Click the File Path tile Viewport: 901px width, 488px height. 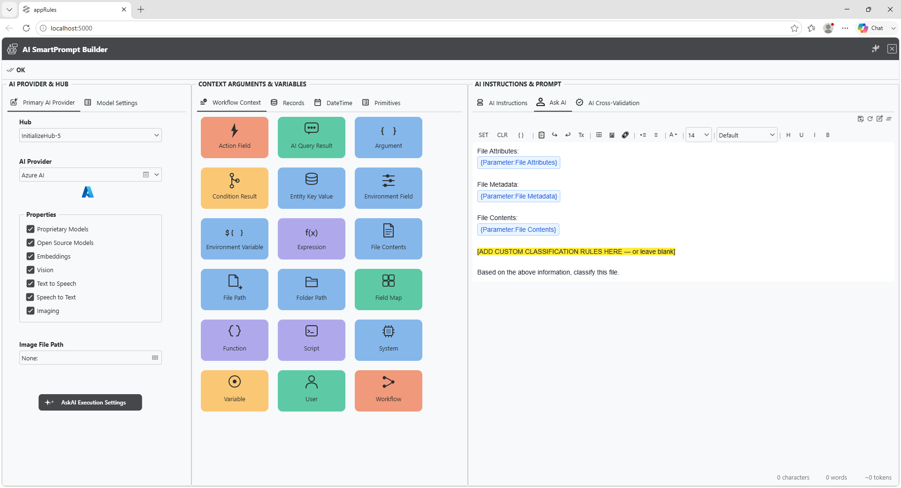click(x=235, y=290)
